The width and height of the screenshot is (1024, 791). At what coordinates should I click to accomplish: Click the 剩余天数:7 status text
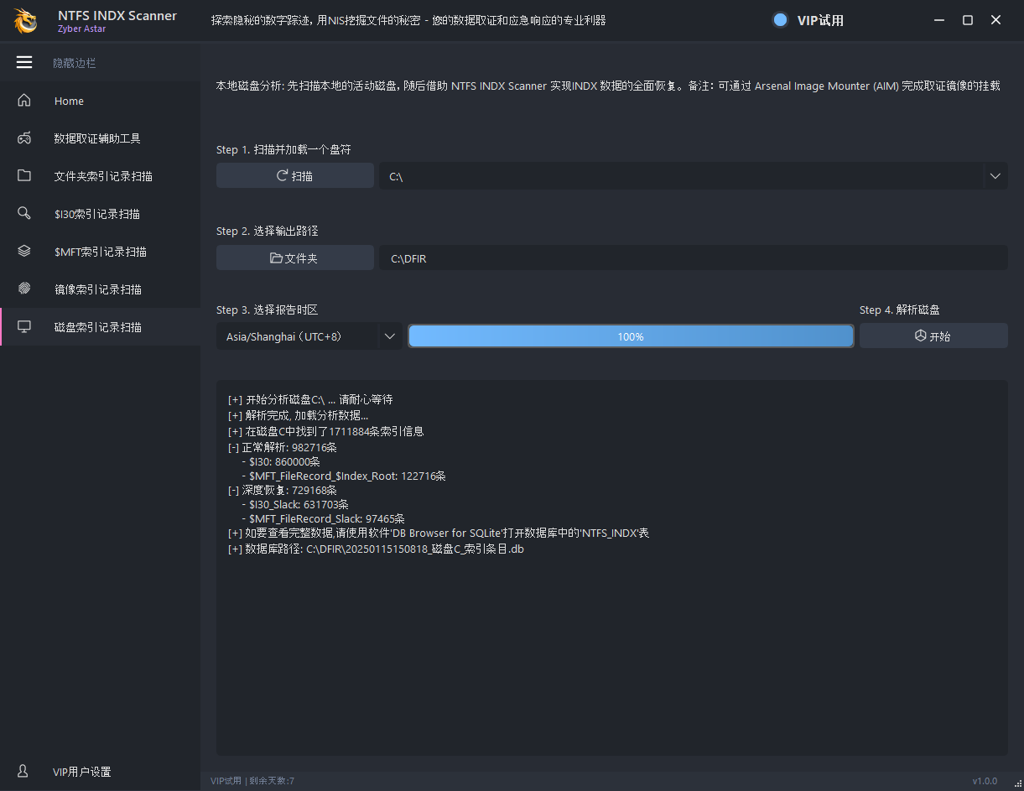pos(271,781)
